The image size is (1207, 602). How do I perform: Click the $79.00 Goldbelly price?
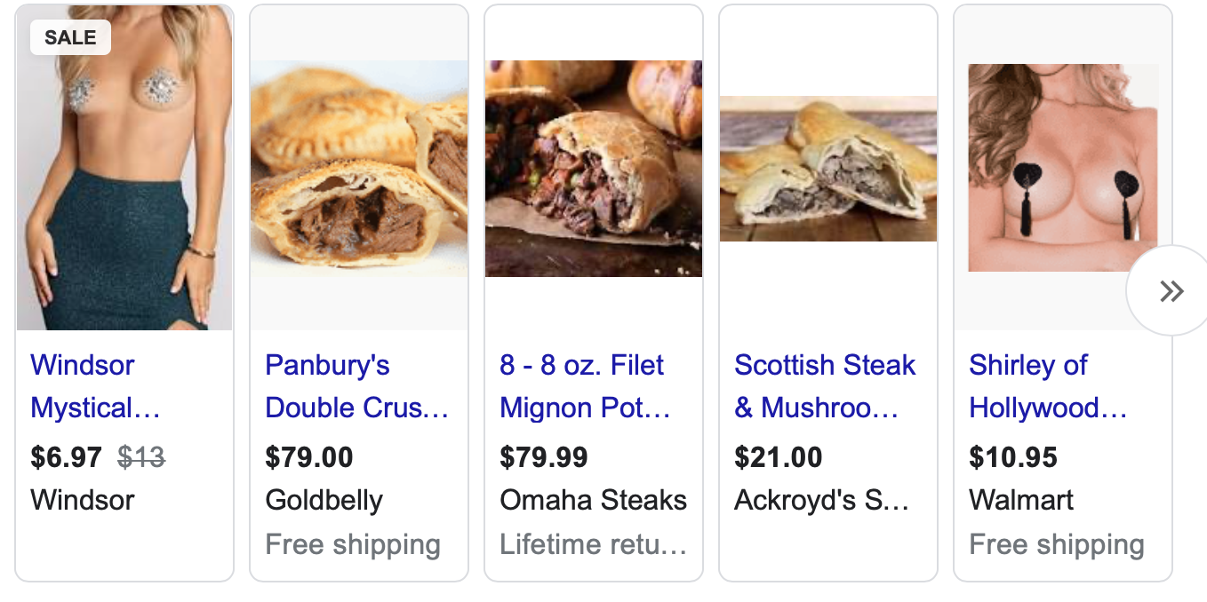click(309, 457)
